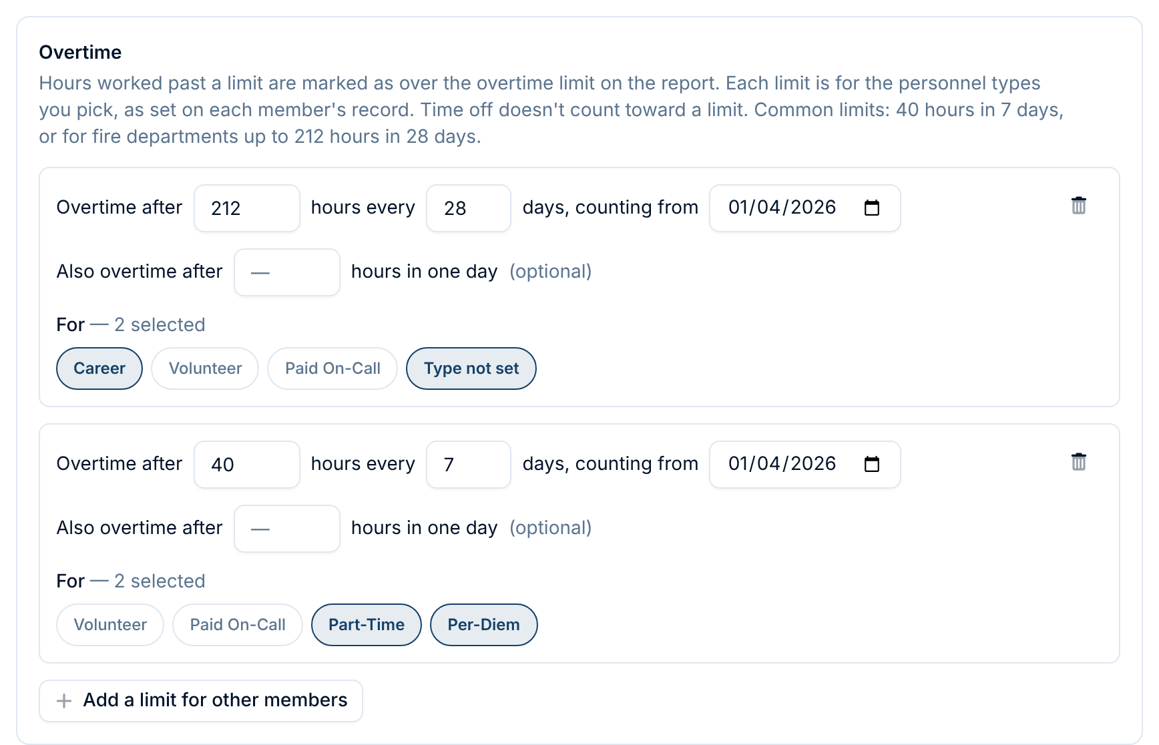The height and width of the screenshot is (745, 1159).
Task: Click '2 selected' text in 212-hour limit
Action: coord(160,325)
